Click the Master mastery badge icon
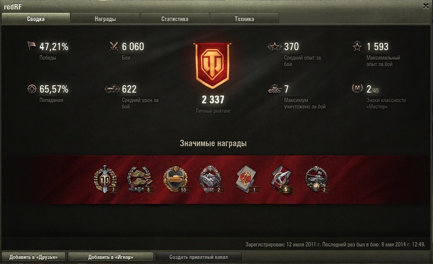The width and height of the screenshot is (433, 264). pyautogui.click(x=357, y=89)
